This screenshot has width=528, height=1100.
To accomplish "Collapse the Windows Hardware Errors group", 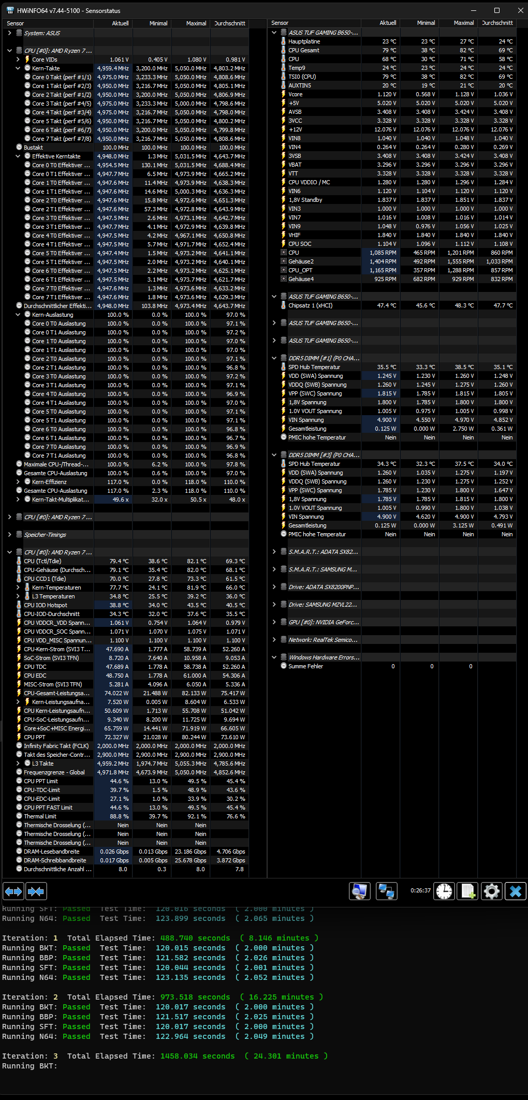I will pos(274,657).
